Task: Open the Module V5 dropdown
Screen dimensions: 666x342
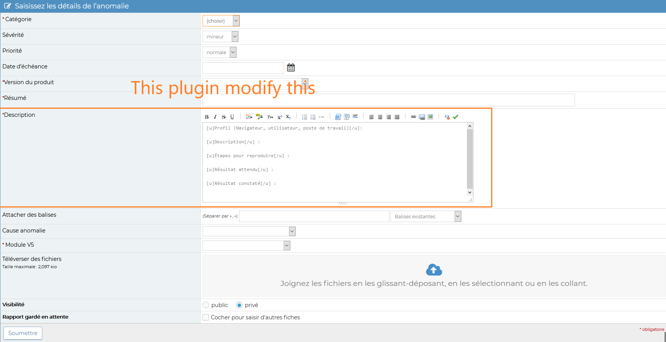Action: coord(246,246)
